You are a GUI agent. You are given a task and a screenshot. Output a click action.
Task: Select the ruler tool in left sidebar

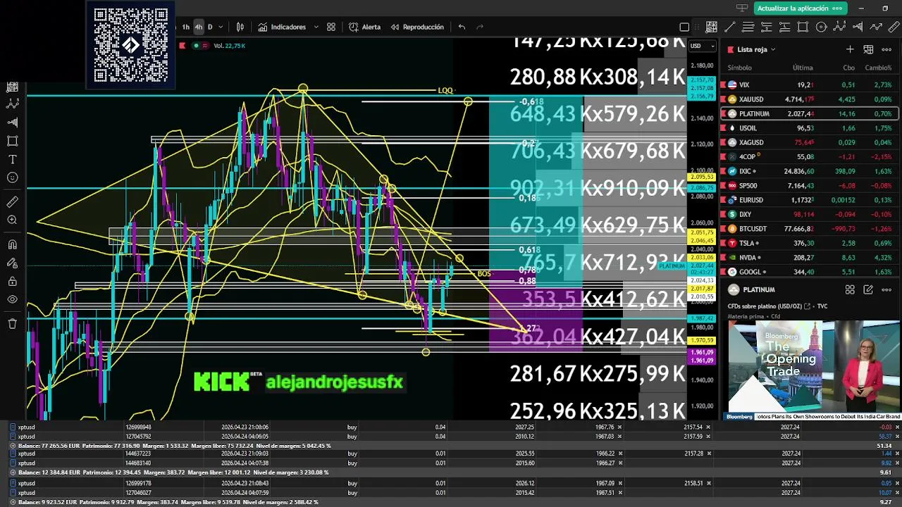tap(12, 201)
